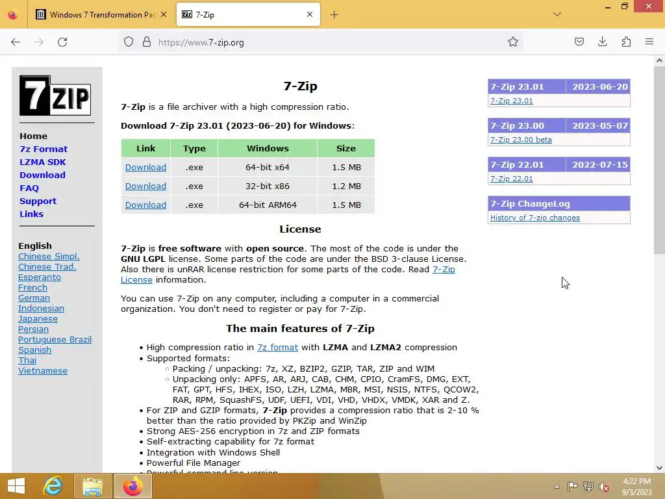Click the scrollbar down arrow

[659, 468]
